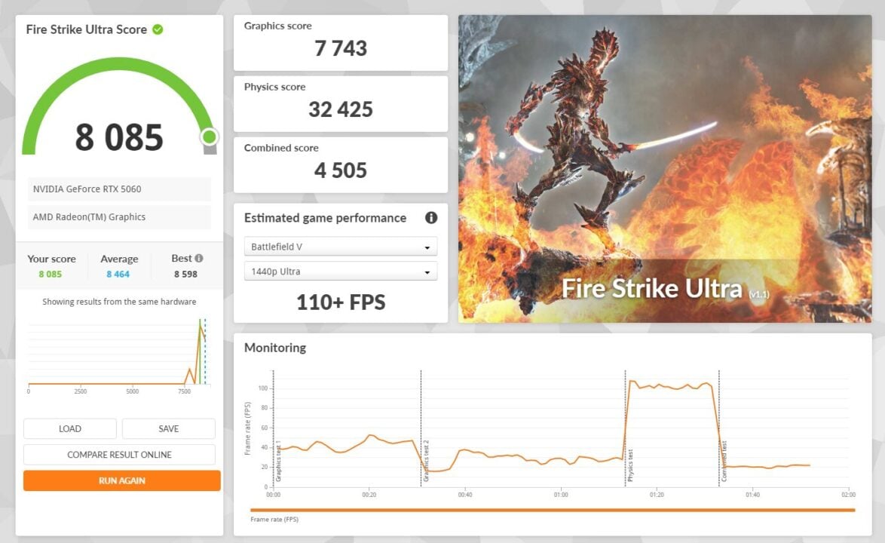Click the Estimated game performance heading
Viewport: 885px width, 543px height.
tap(325, 218)
